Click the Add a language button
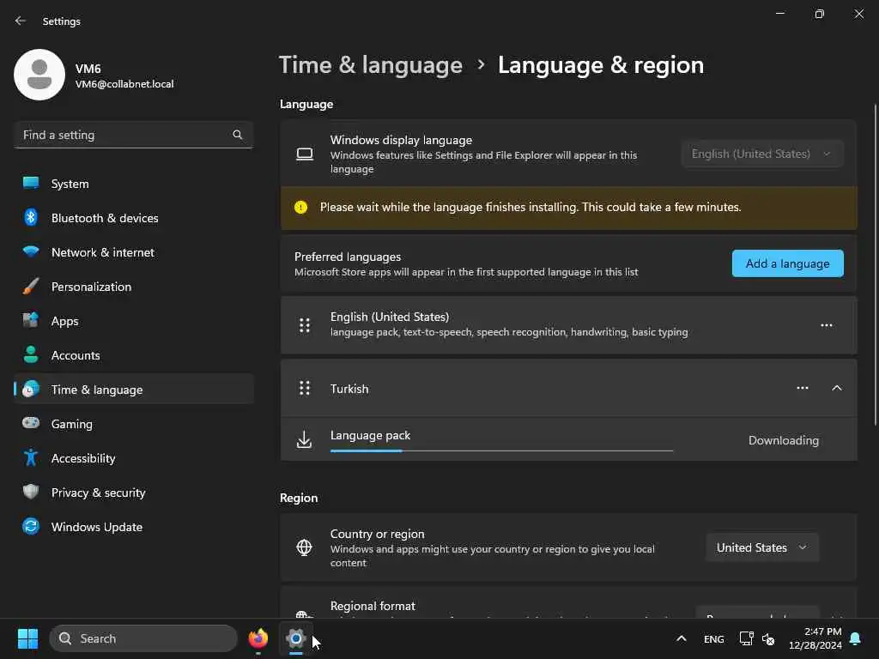 pyautogui.click(x=788, y=263)
